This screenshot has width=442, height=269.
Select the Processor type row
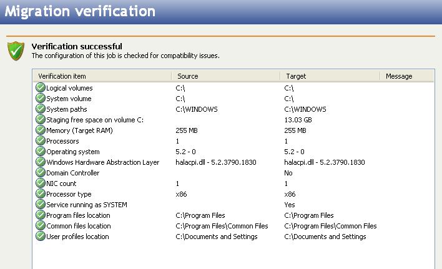point(69,194)
